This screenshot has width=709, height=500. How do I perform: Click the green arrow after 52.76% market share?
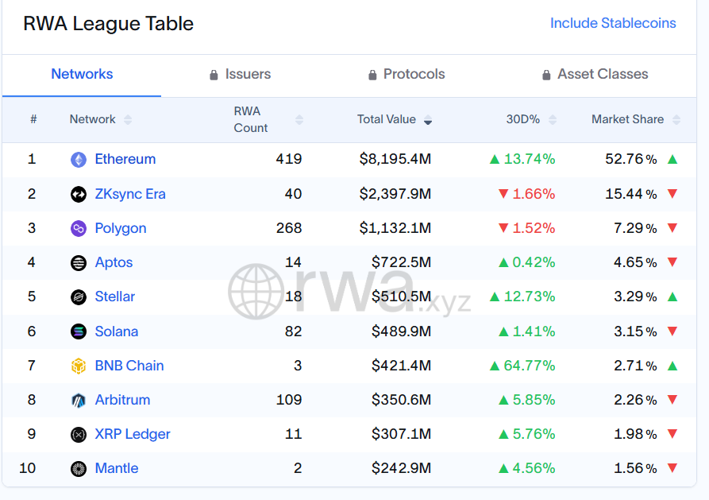(x=672, y=159)
